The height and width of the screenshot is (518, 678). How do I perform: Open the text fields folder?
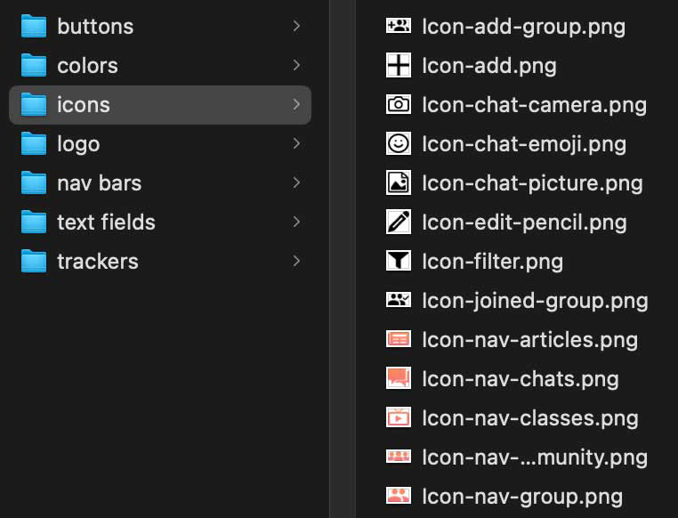106,222
